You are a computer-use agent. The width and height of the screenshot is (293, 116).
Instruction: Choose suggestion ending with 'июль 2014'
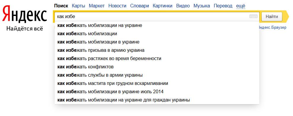157,92
